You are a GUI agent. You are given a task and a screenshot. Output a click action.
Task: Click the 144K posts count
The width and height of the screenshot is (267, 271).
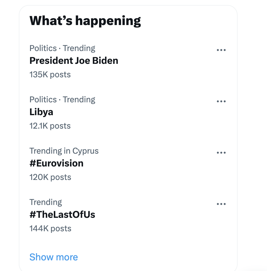(50, 228)
